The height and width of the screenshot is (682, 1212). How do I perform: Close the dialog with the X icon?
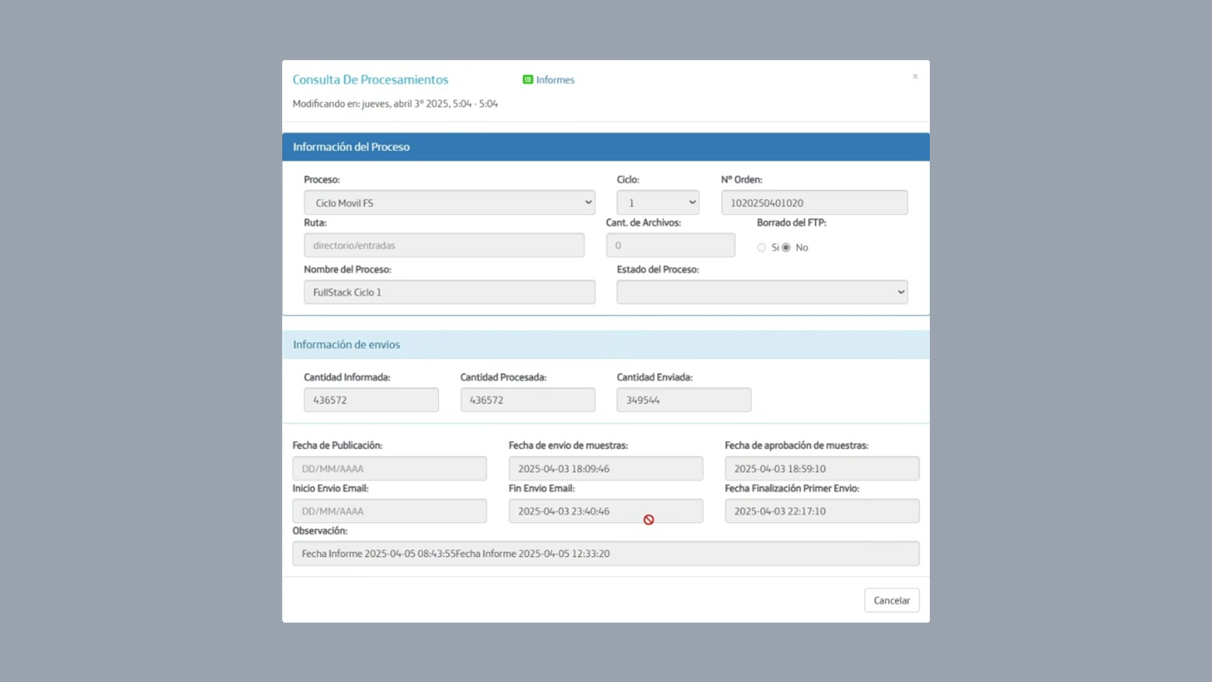click(x=915, y=76)
